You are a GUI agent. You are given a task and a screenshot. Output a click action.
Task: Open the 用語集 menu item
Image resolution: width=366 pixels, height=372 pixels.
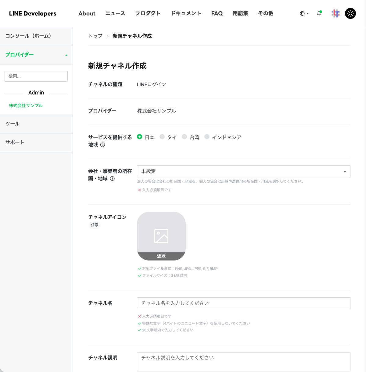pos(240,13)
